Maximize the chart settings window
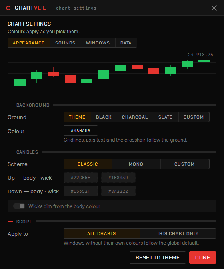 (x=196, y=8)
